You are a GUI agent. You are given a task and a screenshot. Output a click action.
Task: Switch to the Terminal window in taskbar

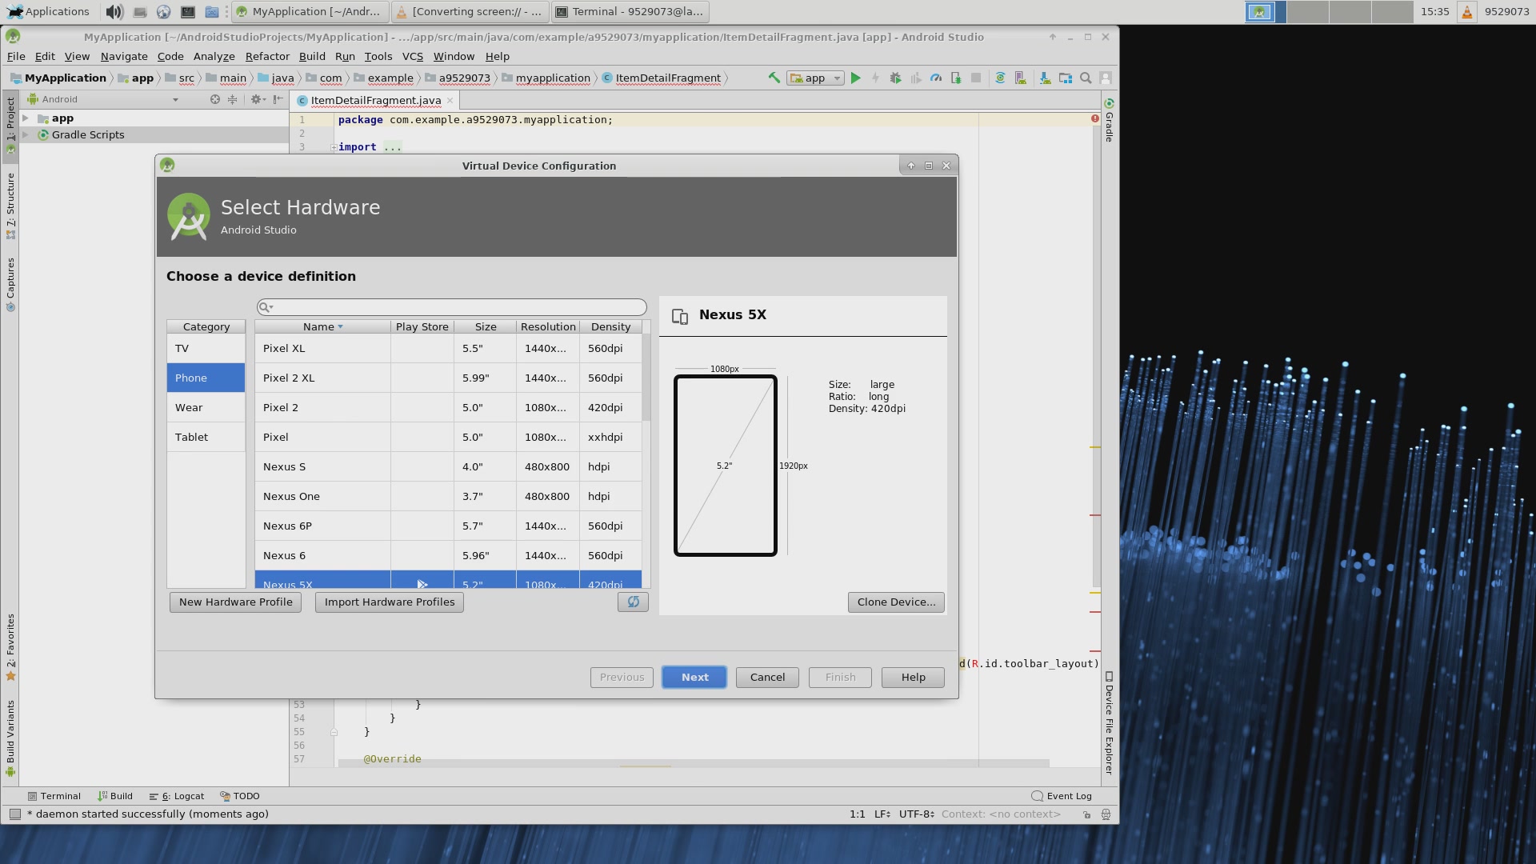[630, 11]
